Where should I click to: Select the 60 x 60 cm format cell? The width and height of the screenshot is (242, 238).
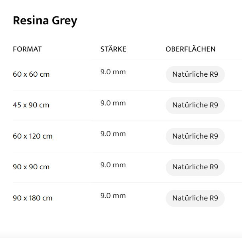coord(31,74)
